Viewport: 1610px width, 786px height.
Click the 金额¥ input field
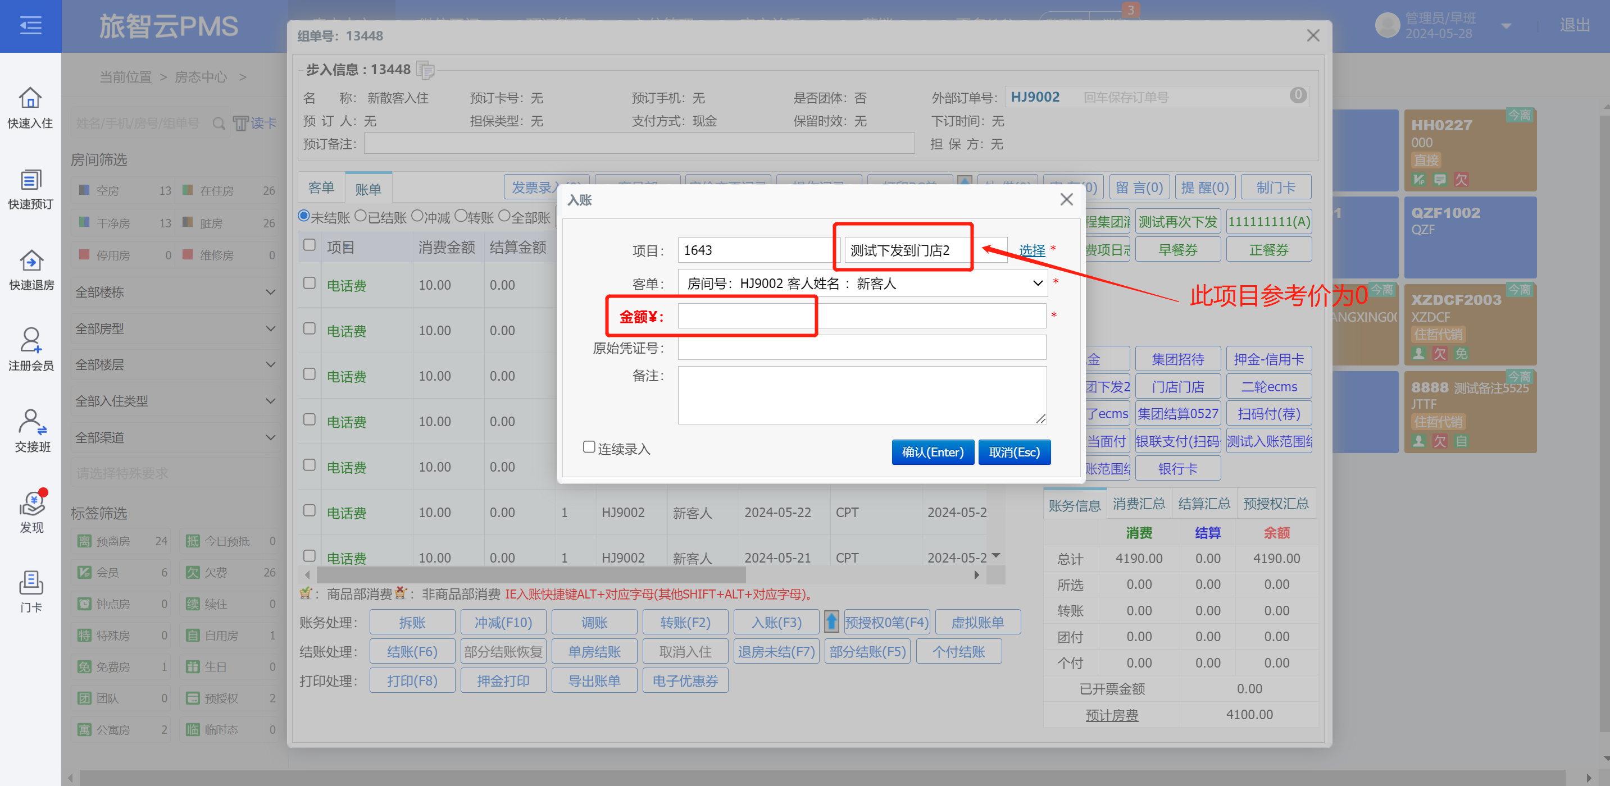(862, 316)
